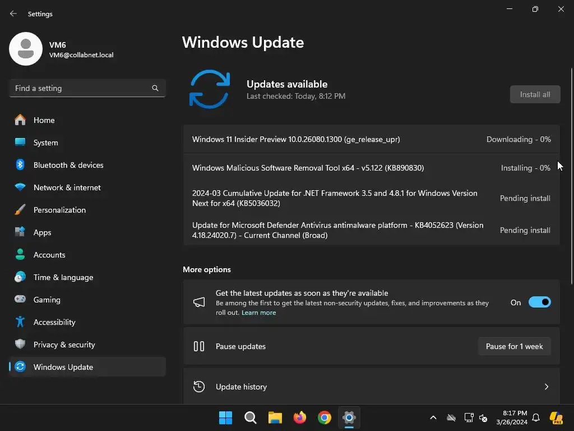574x431 pixels.
Task: Click Last checked: Today, 8:12 PM text
Action: [296, 96]
